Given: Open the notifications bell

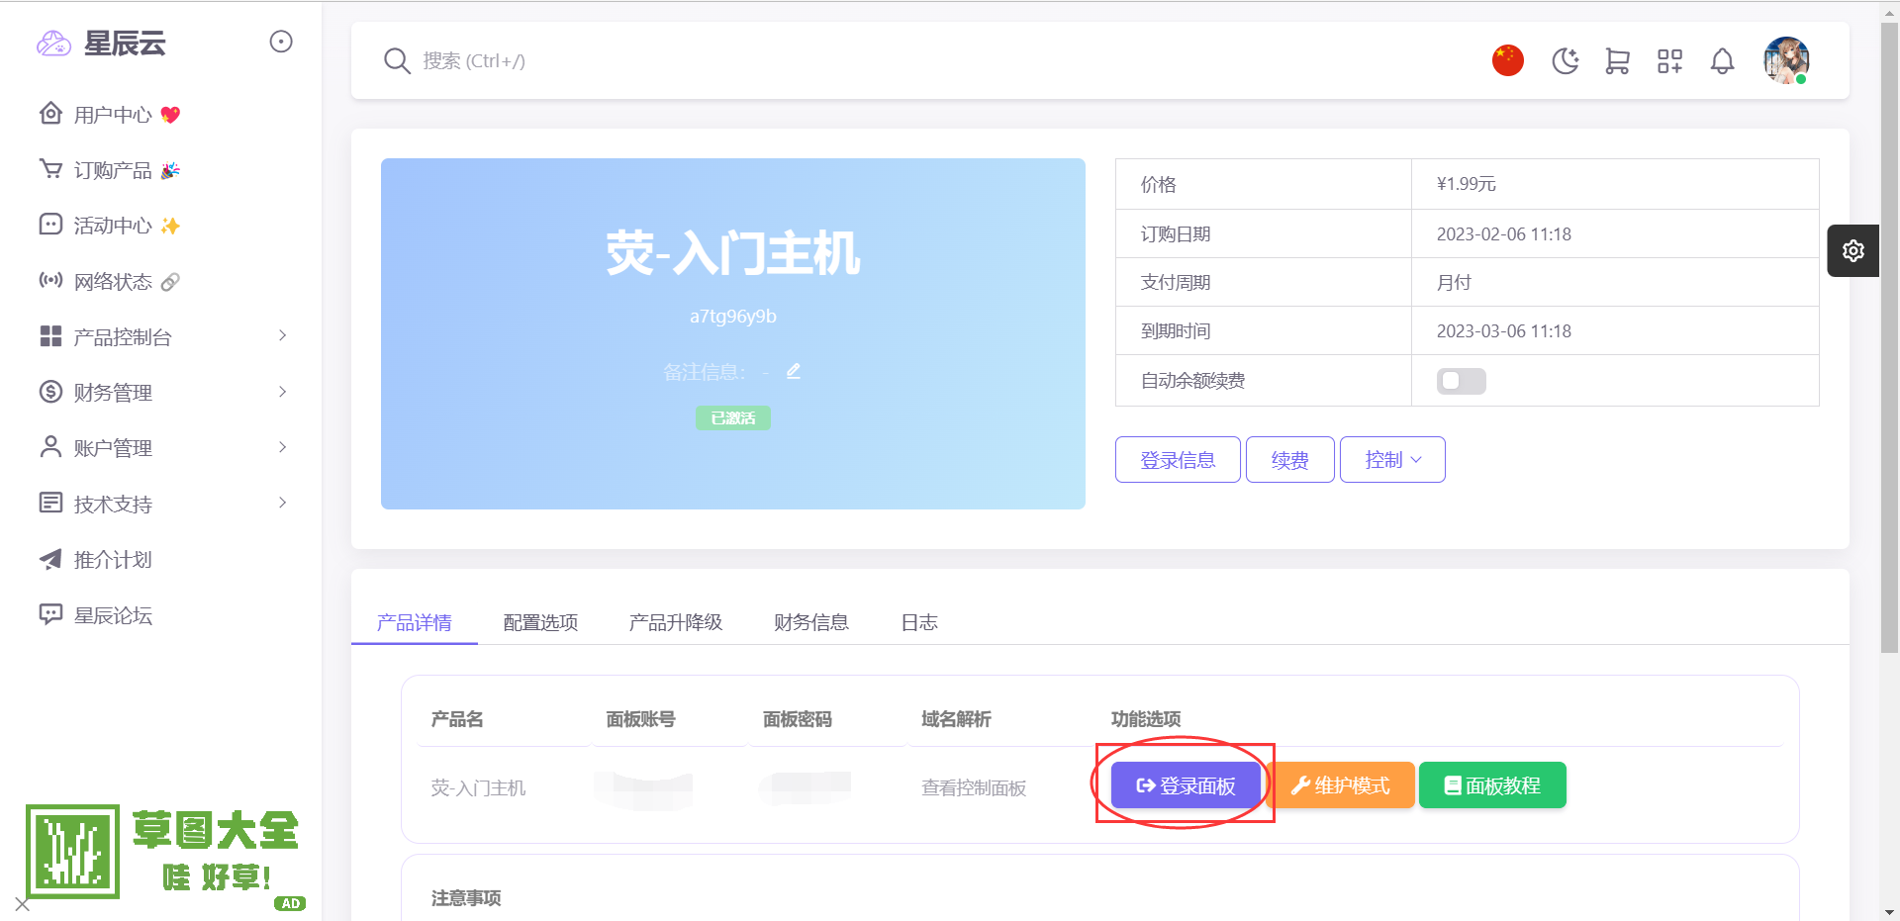Looking at the screenshot, I should (1722, 61).
